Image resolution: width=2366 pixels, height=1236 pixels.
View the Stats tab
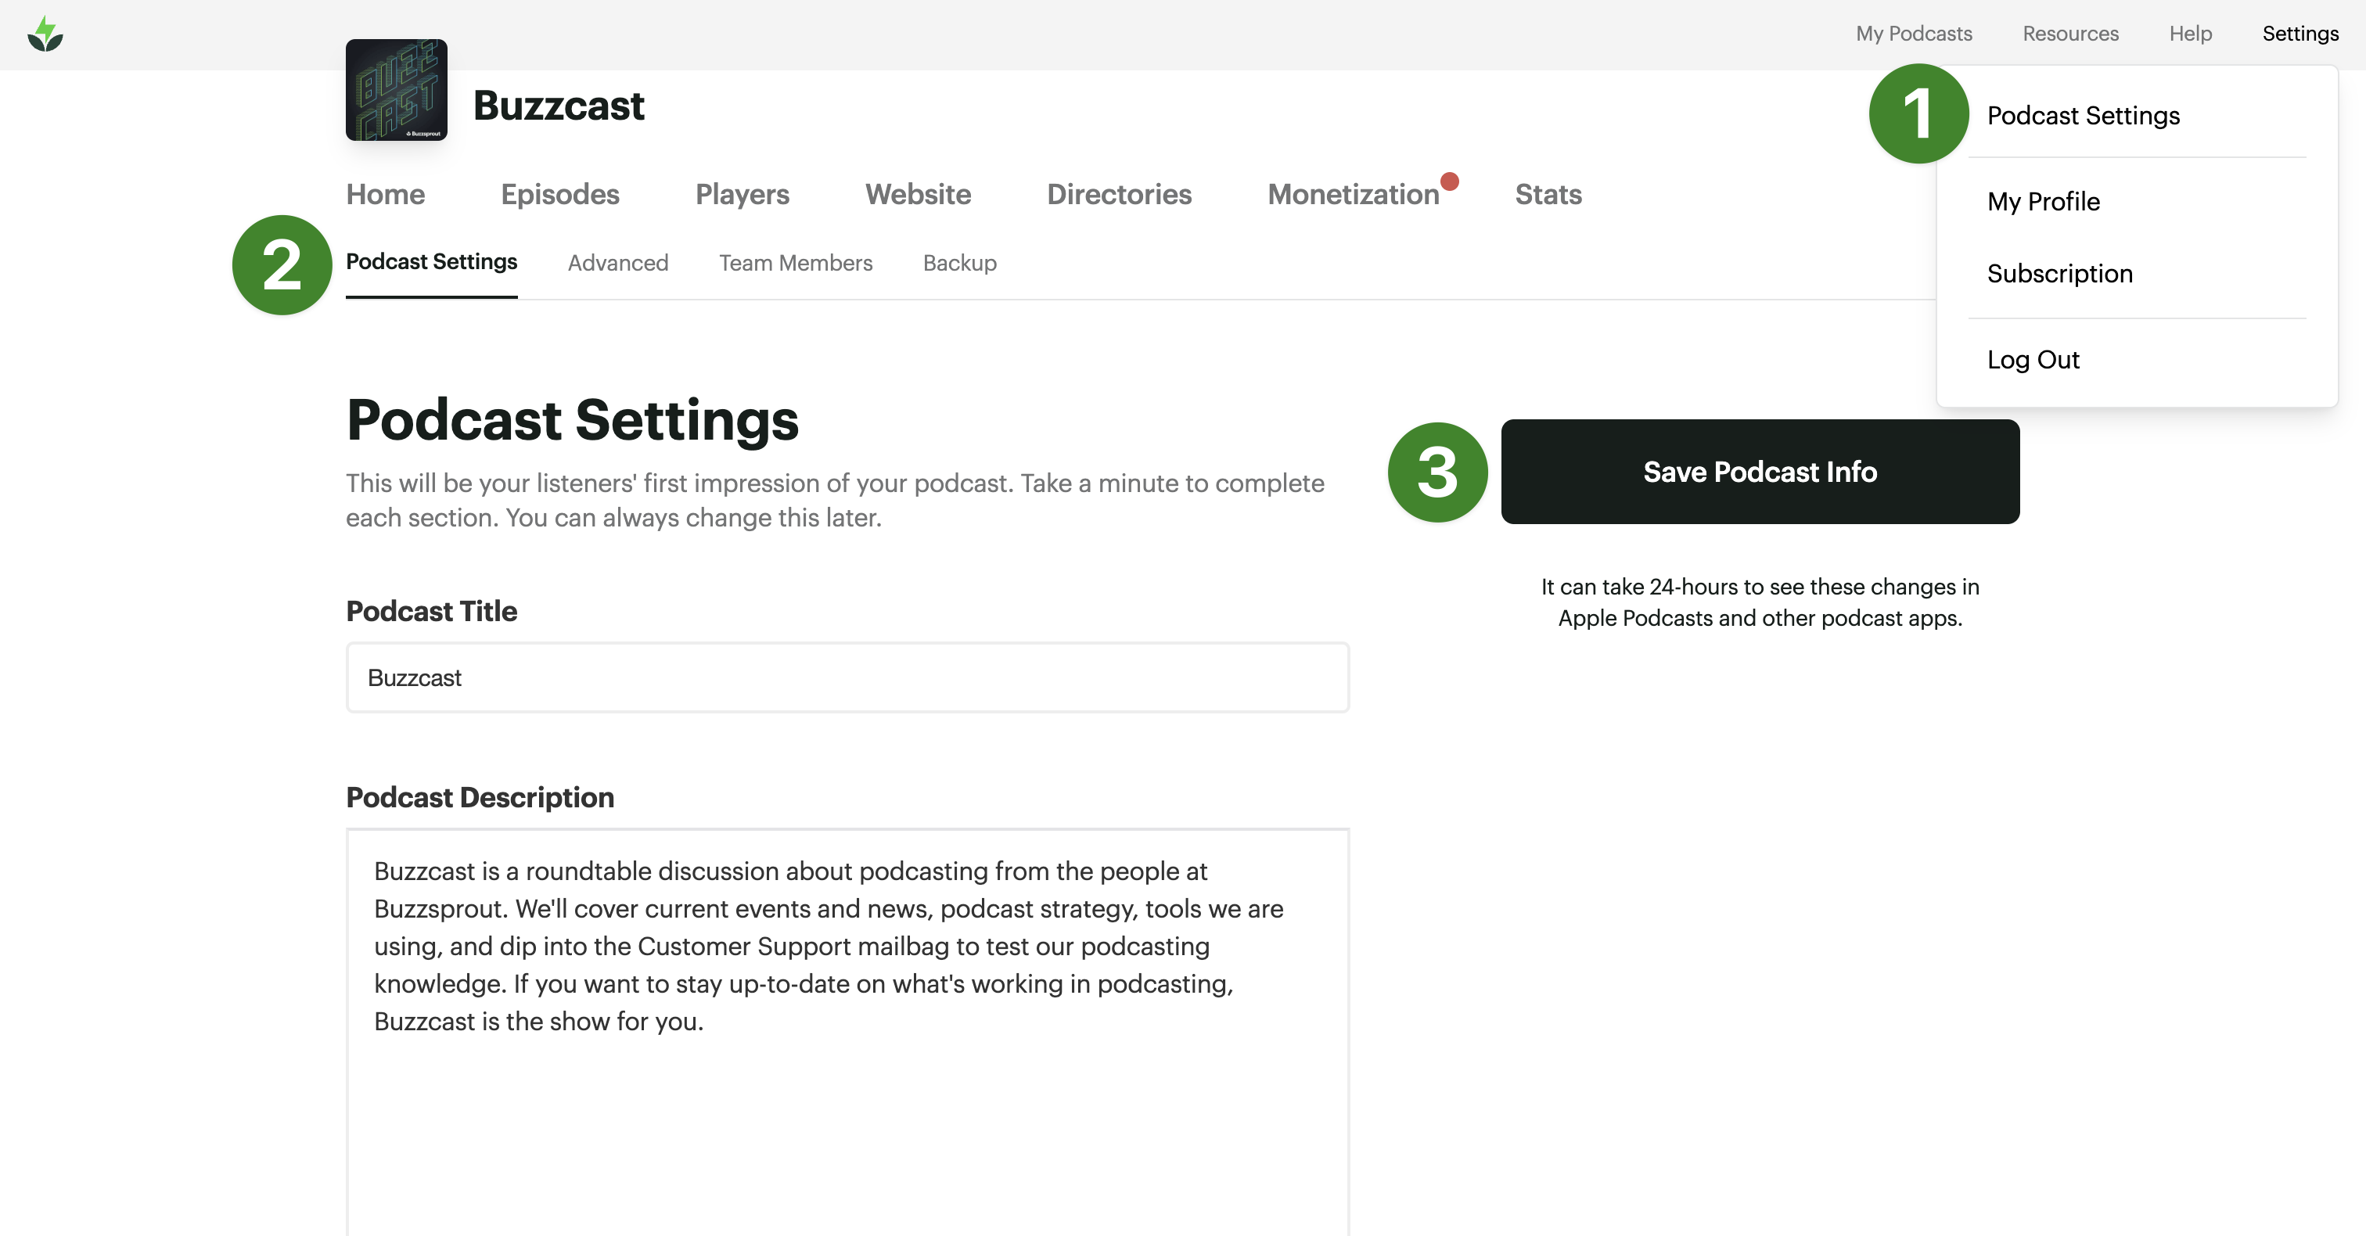tap(1548, 195)
